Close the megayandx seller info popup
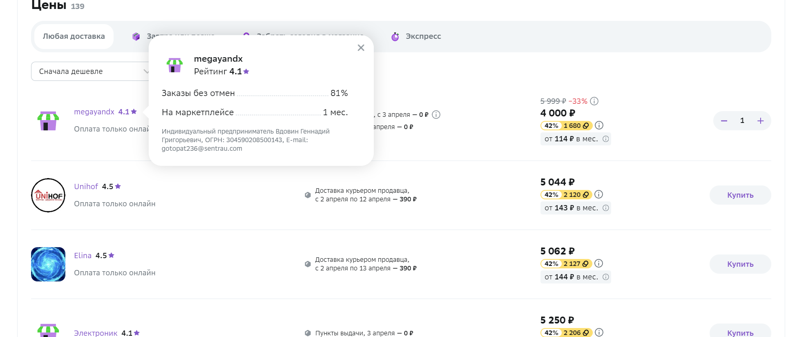Viewport: 806px width, 337px height. [x=361, y=48]
